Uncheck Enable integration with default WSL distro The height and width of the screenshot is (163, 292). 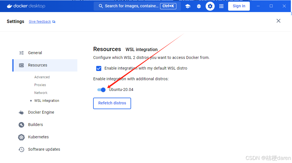point(99,68)
